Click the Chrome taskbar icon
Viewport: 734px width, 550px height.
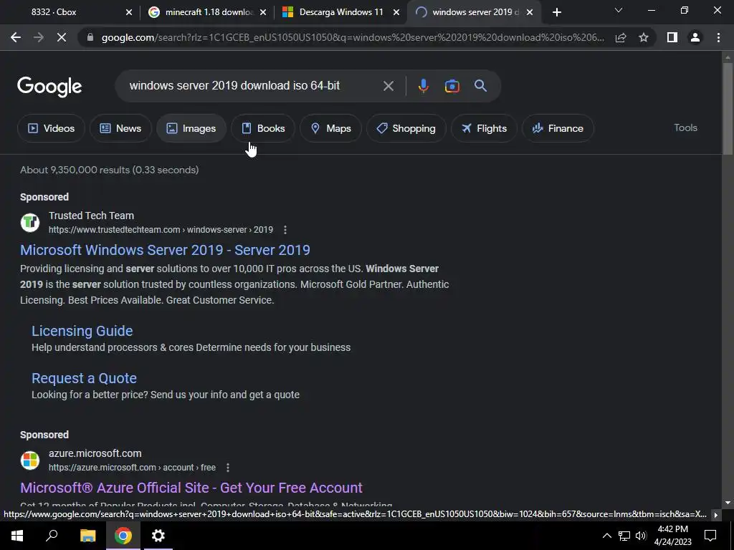(x=123, y=536)
